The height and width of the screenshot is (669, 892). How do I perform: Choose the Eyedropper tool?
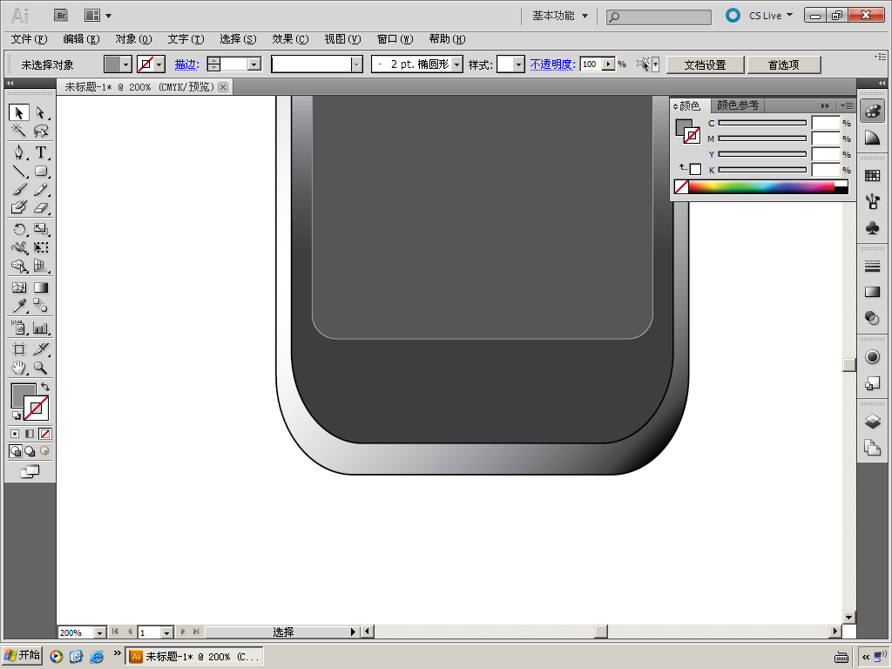point(19,306)
